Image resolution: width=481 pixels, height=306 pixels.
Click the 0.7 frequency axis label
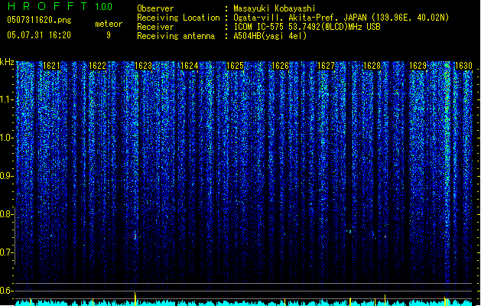[x=6, y=252]
